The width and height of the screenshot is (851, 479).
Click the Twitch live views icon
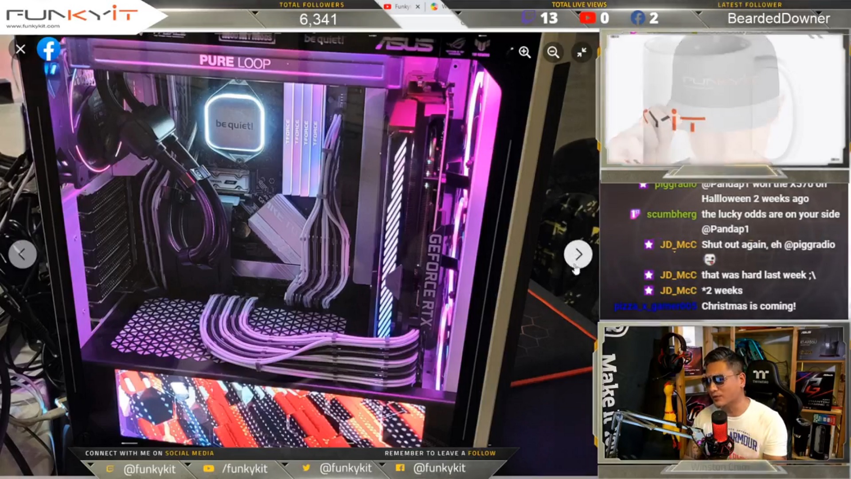click(527, 18)
